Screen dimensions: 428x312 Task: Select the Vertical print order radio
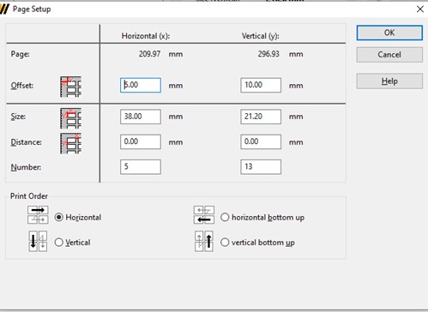[x=58, y=243]
